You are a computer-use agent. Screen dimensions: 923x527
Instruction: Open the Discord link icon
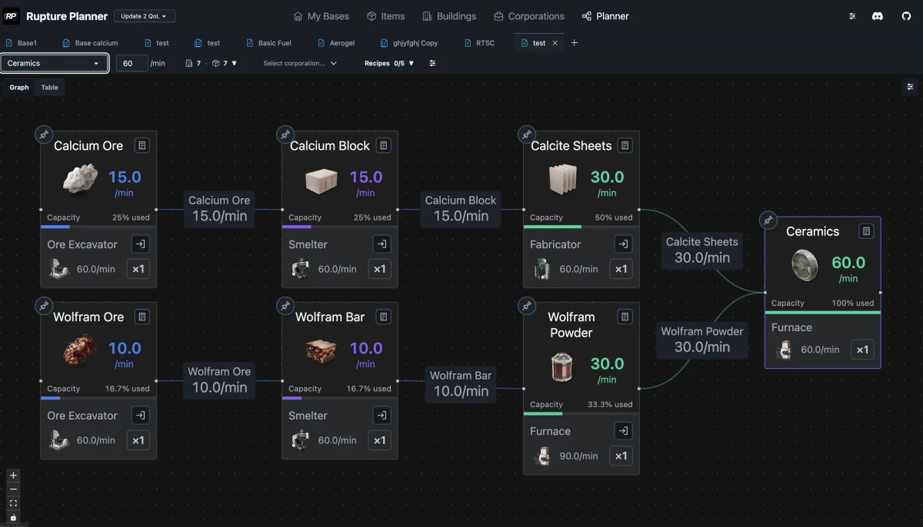pyautogui.click(x=878, y=16)
